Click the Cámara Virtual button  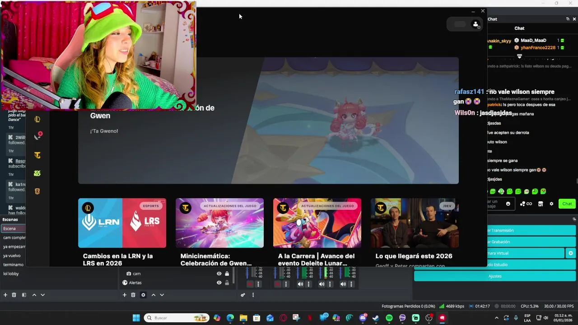pyautogui.click(x=526, y=253)
